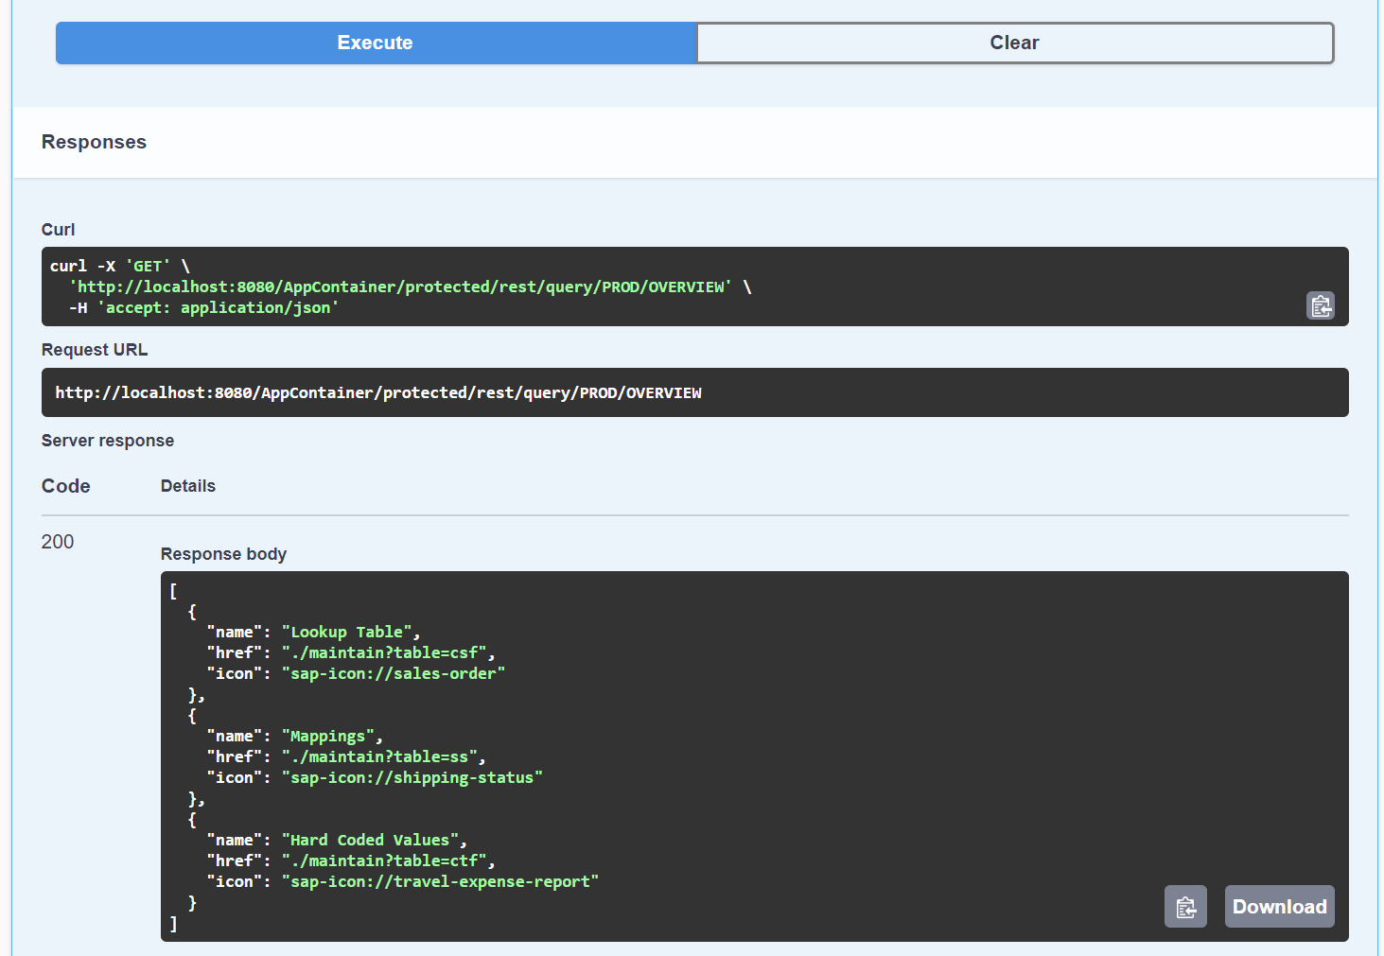
Task: Click the "sap-icon://travel-expense-report" value
Action: point(440,881)
